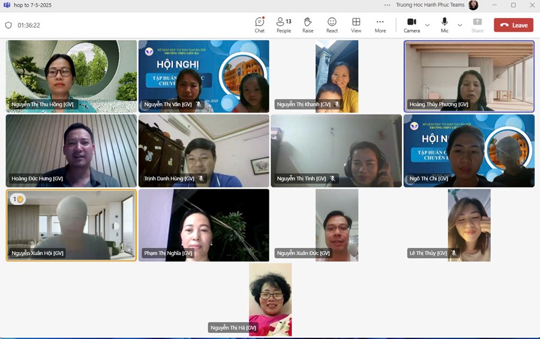The width and height of the screenshot is (540, 339).
Task: Toggle the Camera on or off
Action: coord(412,25)
